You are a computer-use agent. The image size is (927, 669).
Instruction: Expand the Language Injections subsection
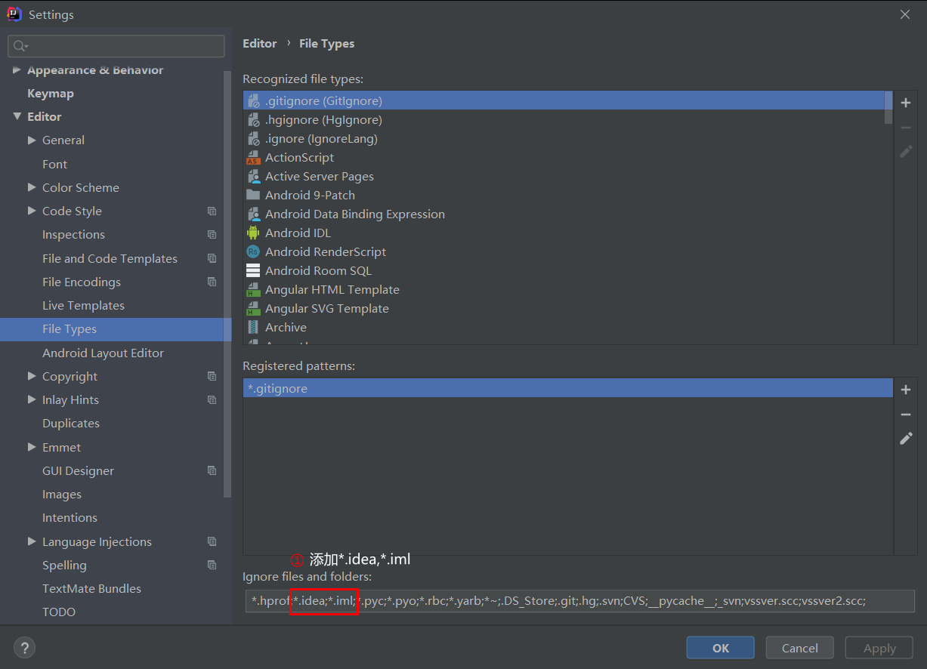(x=32, y=541)
